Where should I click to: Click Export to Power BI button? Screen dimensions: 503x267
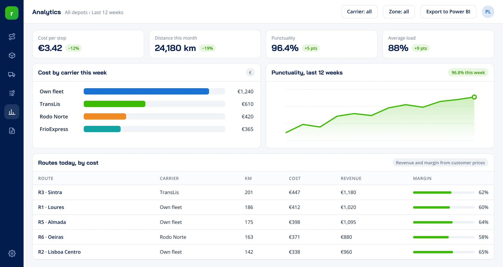(448, 12)
